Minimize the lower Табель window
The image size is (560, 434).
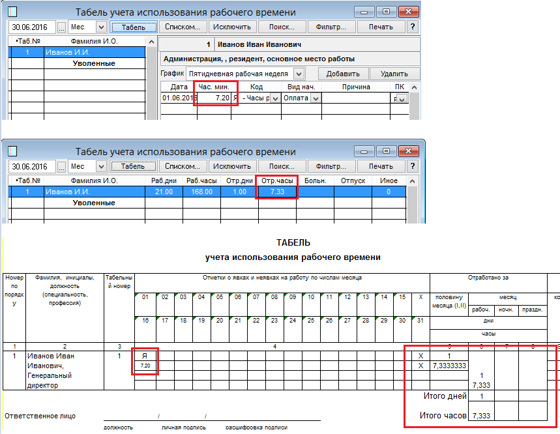click(364, 152)
